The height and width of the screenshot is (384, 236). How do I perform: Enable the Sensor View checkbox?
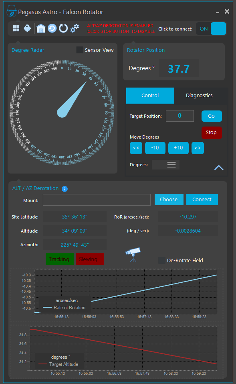[x=80, y=50]
